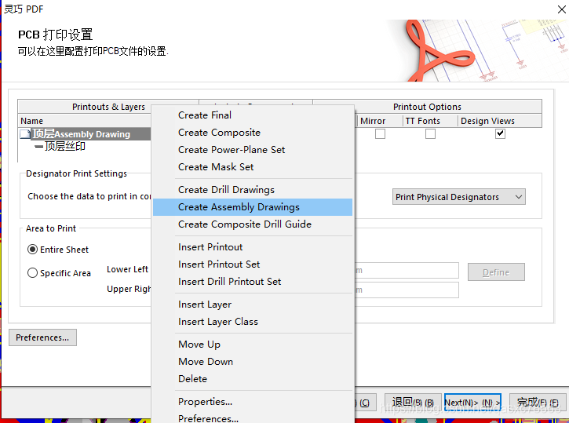569x423 pixels.
Task: Click the printout page icon beside 顶层Assembly Drawing
Action: pos(26,134)
